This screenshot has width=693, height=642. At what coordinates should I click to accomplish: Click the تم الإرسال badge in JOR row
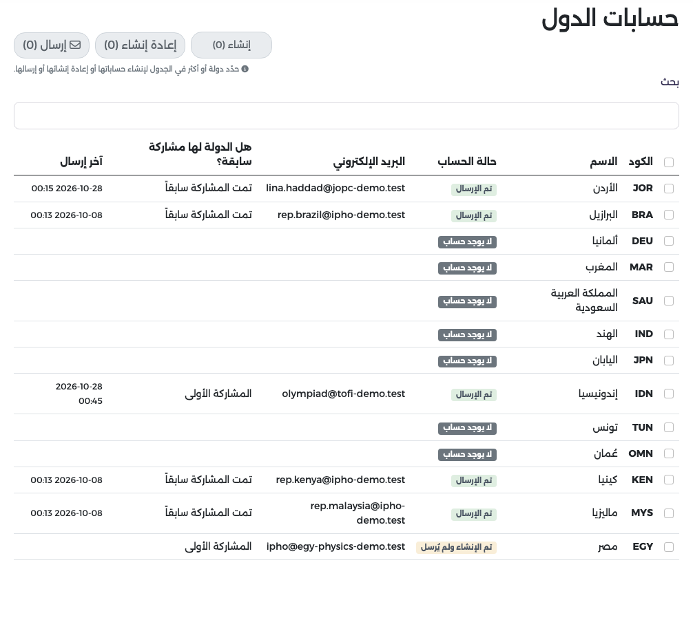(474, 189)
